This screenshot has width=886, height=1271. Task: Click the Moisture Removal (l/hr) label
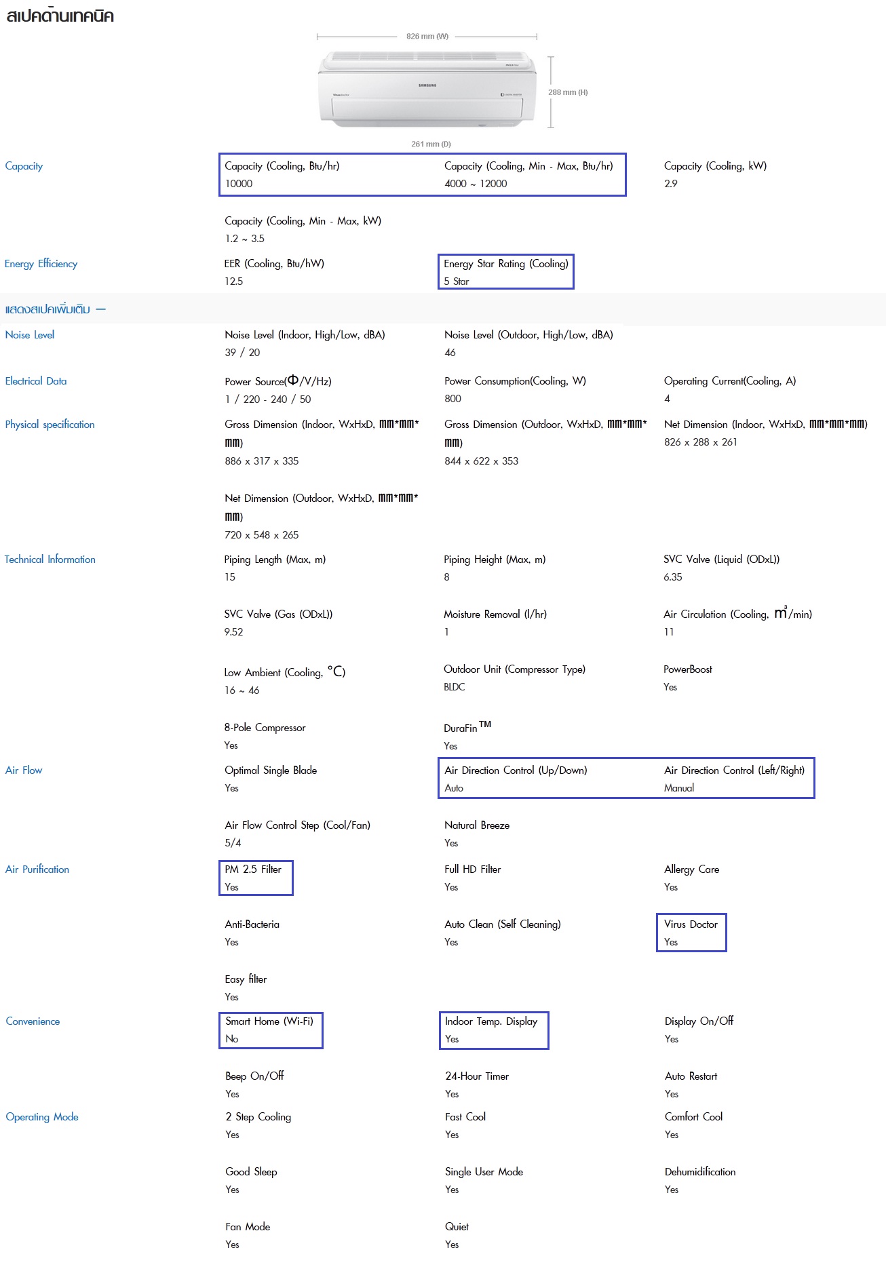tap(495, 614)
